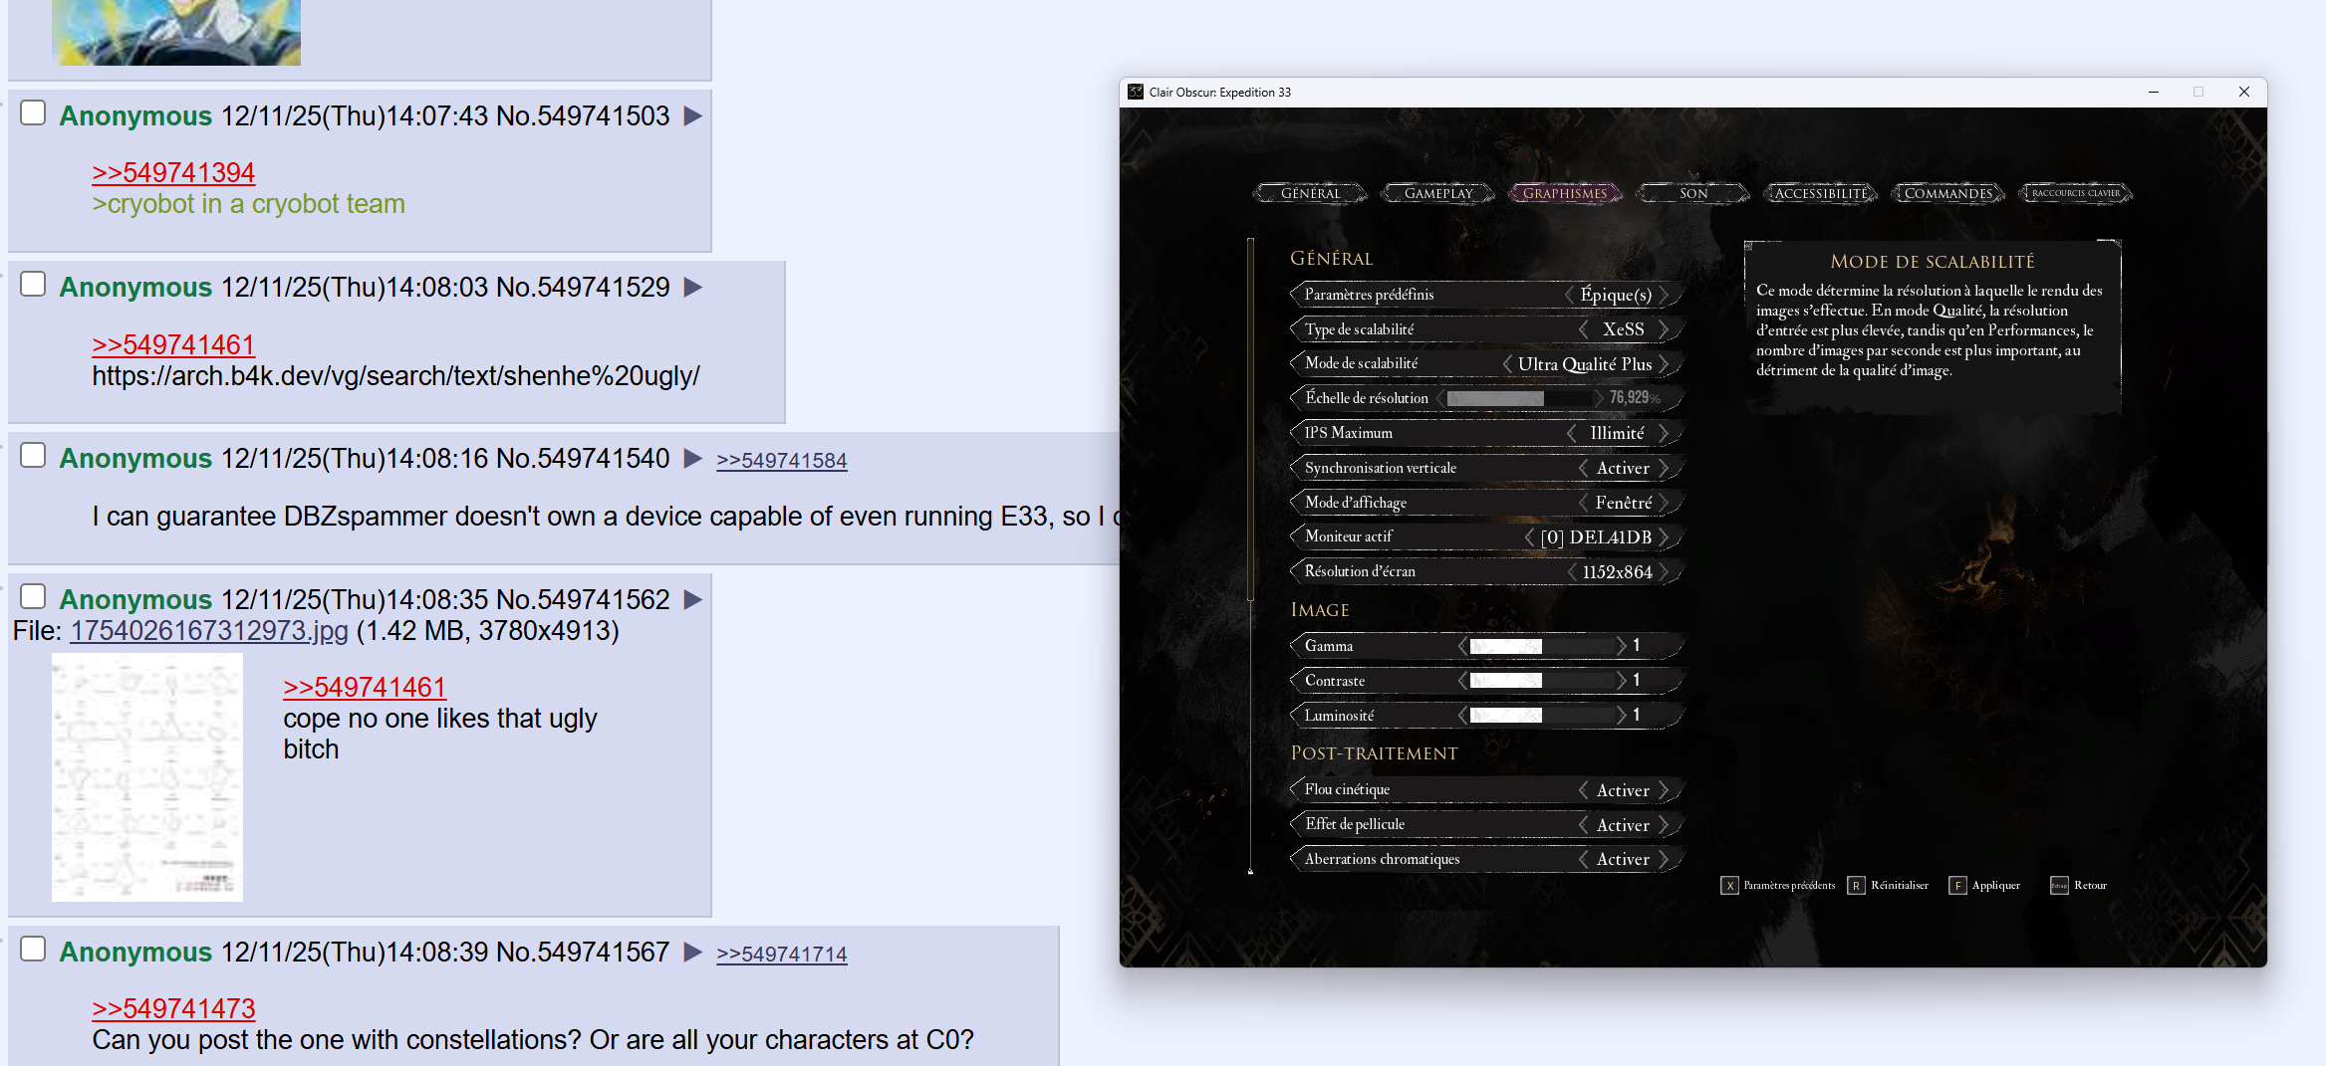Expand the cropped image thumbnail at top
The width and height of the screenshot is (2326, 1066).
click(x=176, y=33)
